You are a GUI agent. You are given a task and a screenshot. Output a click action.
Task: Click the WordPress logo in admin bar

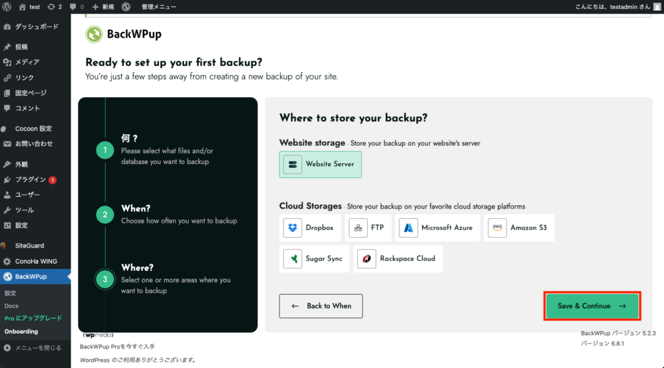tap(6, 6)
